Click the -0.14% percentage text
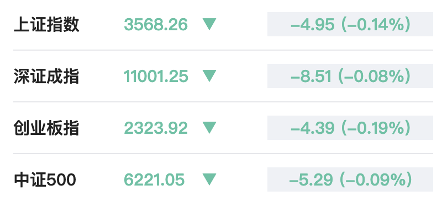 376,24
